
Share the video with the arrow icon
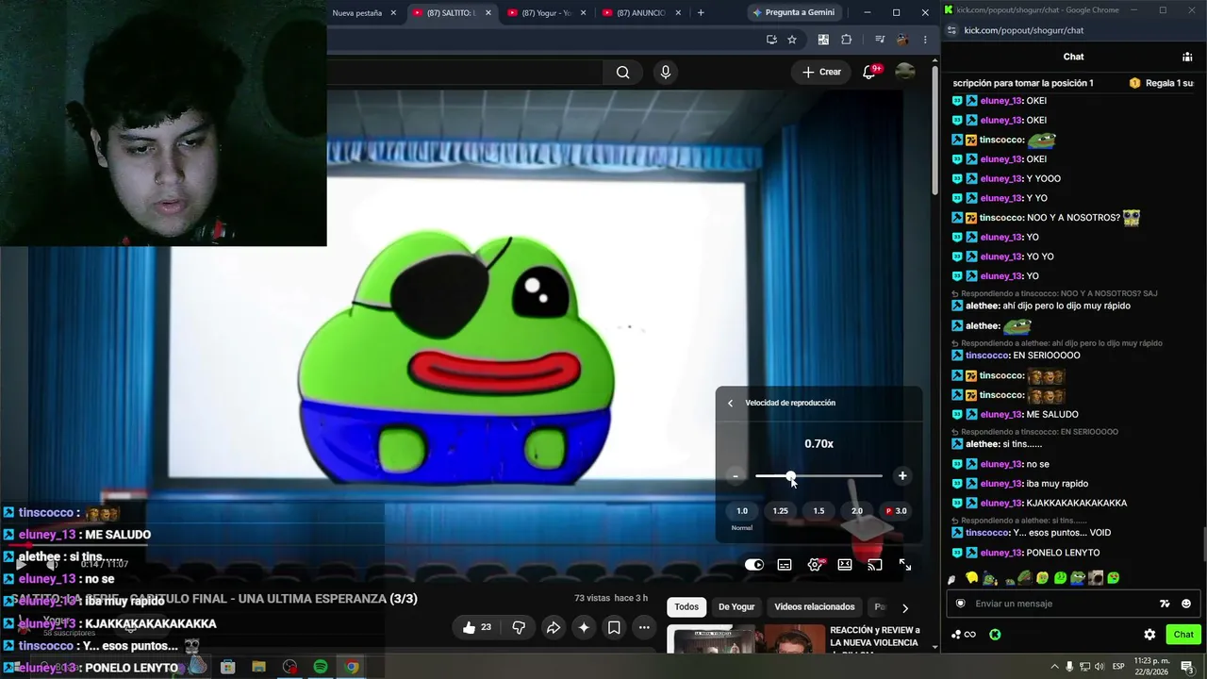pos(554,627)
